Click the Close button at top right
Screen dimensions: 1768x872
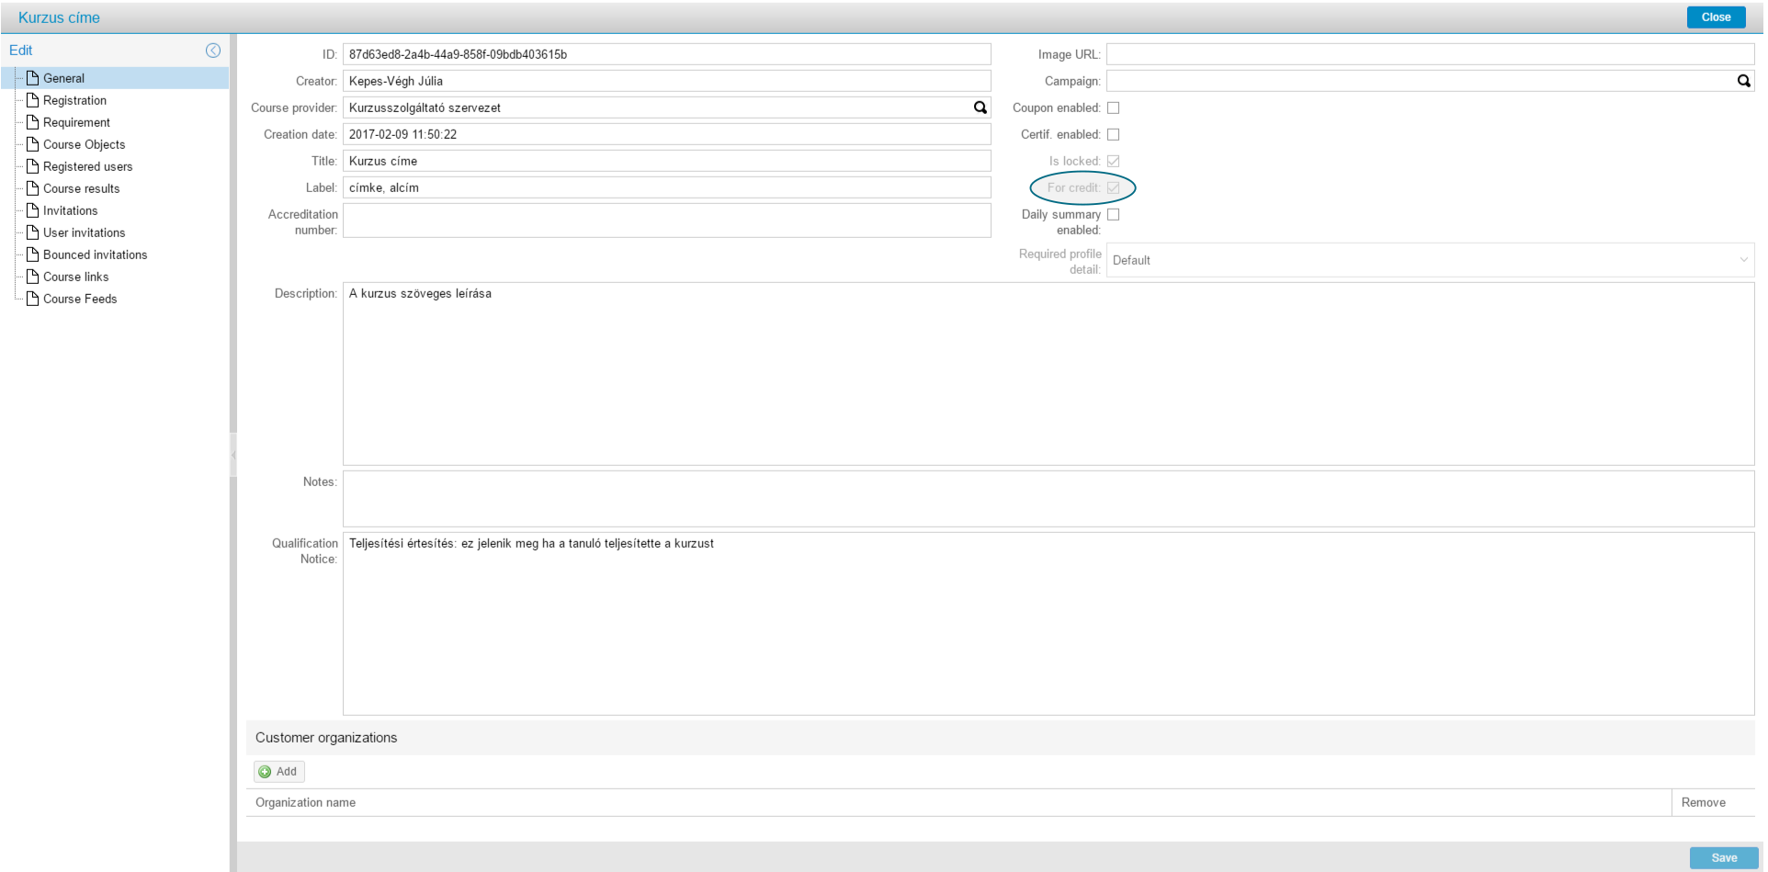point(1715,17)
